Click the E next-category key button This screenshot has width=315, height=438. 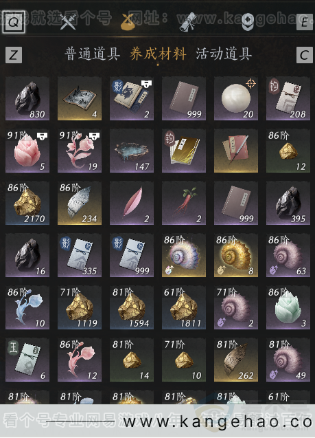pos(304,22)
